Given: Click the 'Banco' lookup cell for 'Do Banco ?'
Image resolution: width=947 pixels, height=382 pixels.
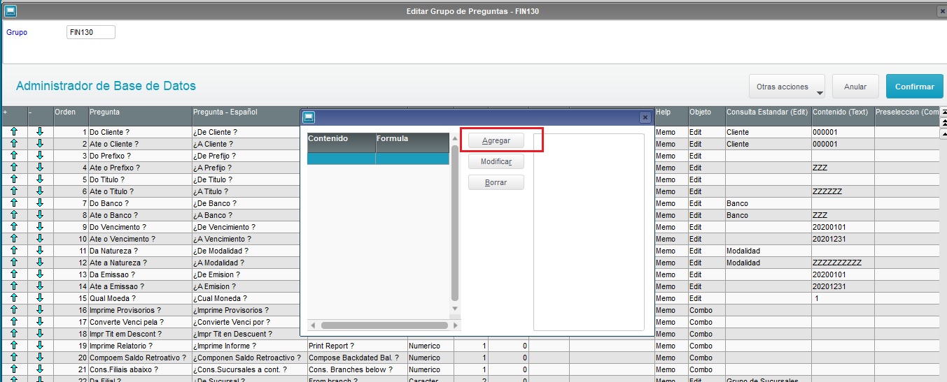Looking at the screenshot, I should coord(768,203).
